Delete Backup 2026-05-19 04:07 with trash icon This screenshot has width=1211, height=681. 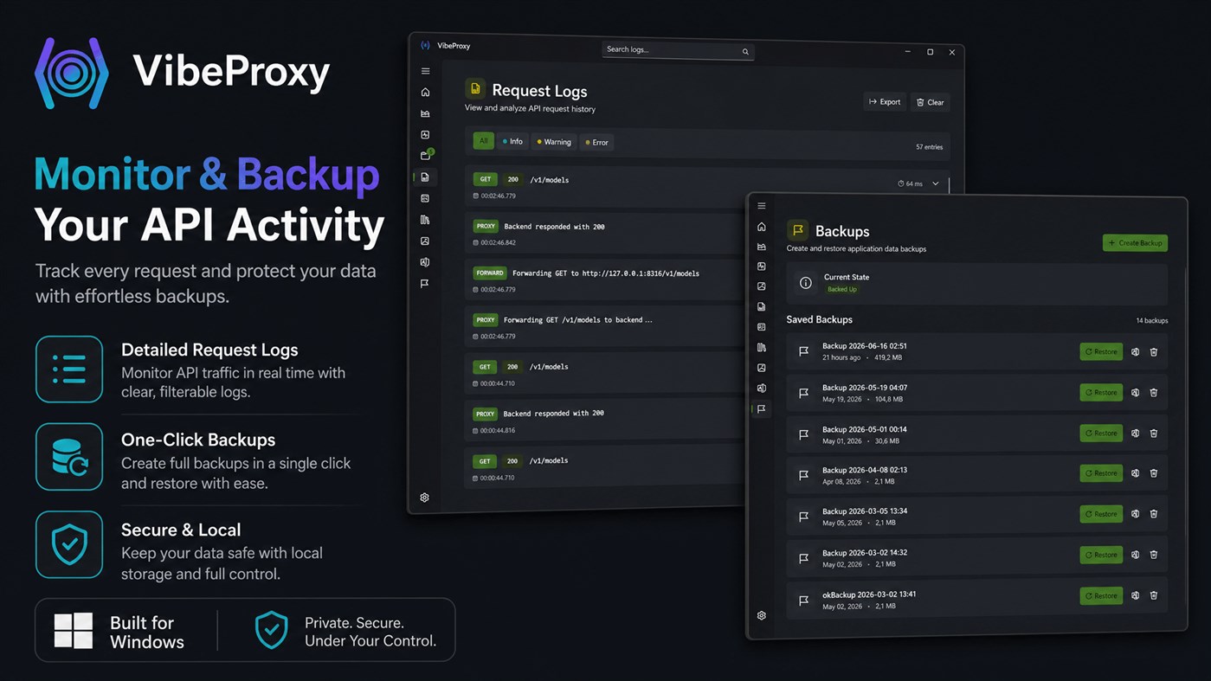(1154, 393)
